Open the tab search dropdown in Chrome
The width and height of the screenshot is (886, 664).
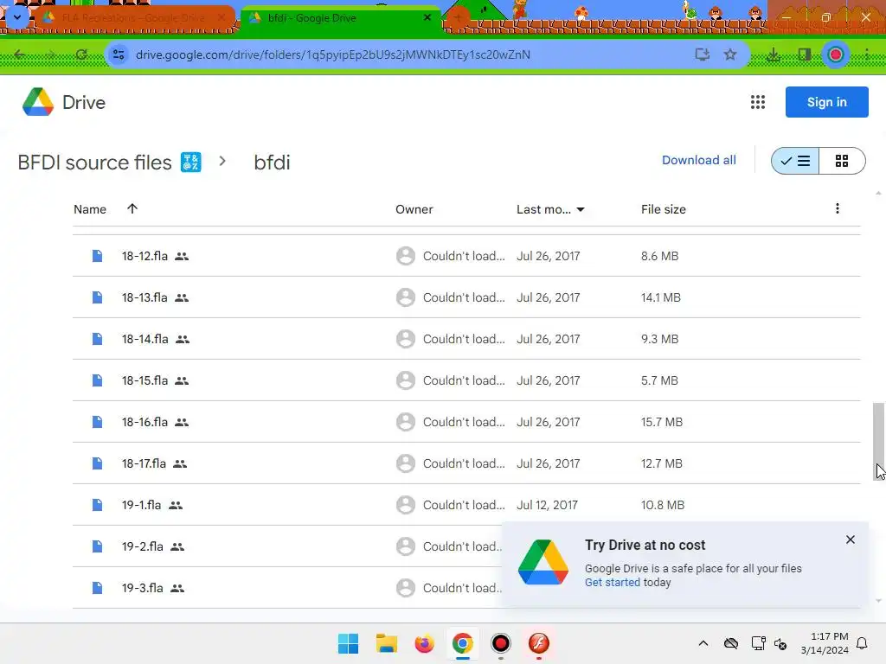pos(17,17)
